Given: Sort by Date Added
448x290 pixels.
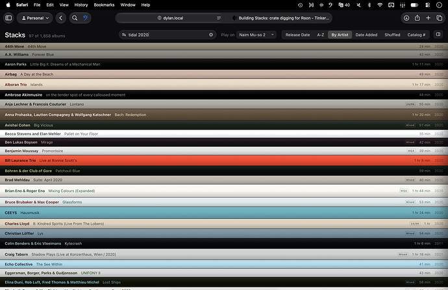Looking at the screenshot, I should 366,35.
